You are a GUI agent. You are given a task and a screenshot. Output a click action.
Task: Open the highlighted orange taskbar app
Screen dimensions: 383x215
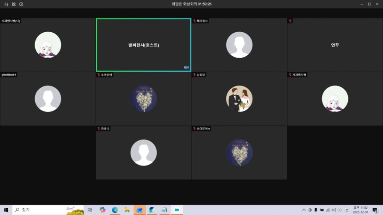coord(139,210)
